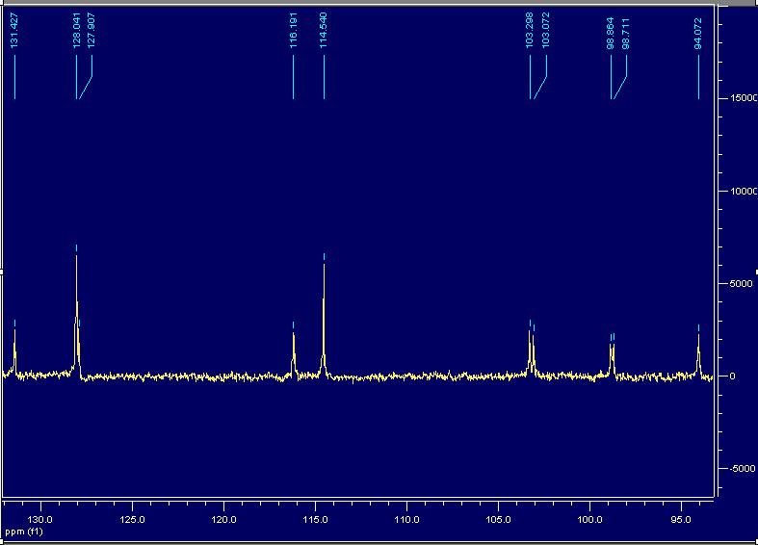Click the -5000 intensity axis label
Viewport: 758px width, 545px height.
742,469
